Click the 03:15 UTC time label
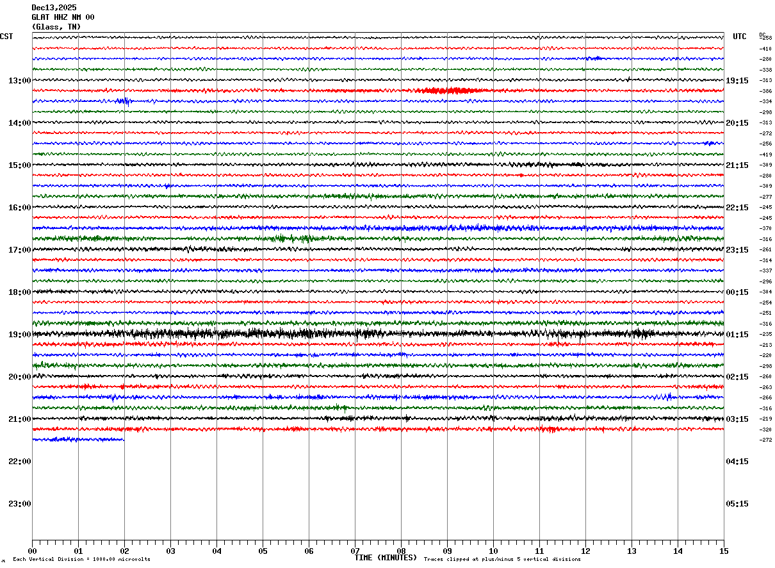This screenshot has width=775, height=568. (x=737, y=419)
